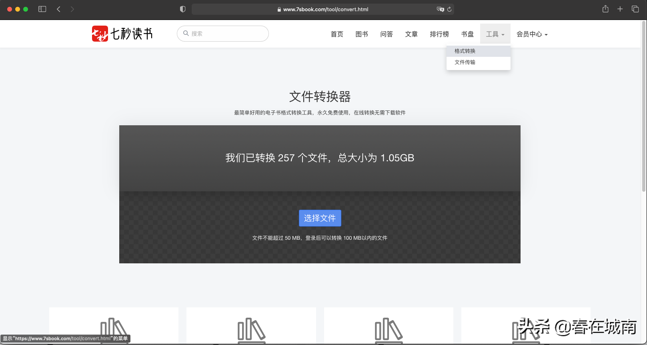Open 书盘 from the navigation bar
The height and width of the screenshot is (345, 647).
[467, 34]
